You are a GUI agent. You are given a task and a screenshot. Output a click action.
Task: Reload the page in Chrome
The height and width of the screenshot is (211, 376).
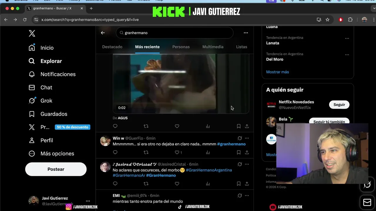coord(25,20)
